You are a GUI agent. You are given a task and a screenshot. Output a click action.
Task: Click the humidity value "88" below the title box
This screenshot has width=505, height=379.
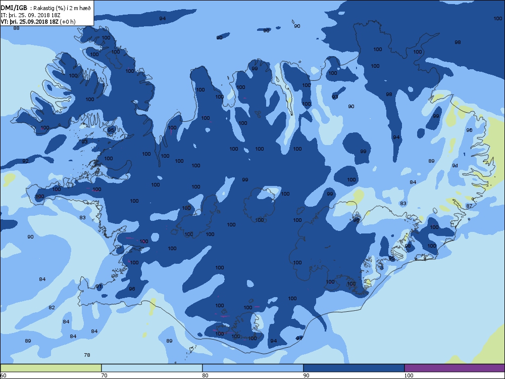click(17, 28)
